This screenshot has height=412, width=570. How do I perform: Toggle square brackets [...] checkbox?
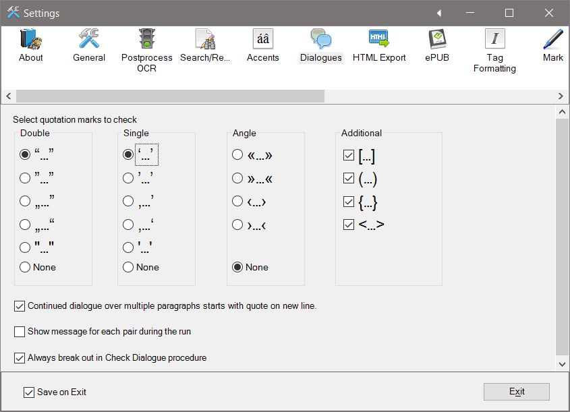tap(349, 155)
